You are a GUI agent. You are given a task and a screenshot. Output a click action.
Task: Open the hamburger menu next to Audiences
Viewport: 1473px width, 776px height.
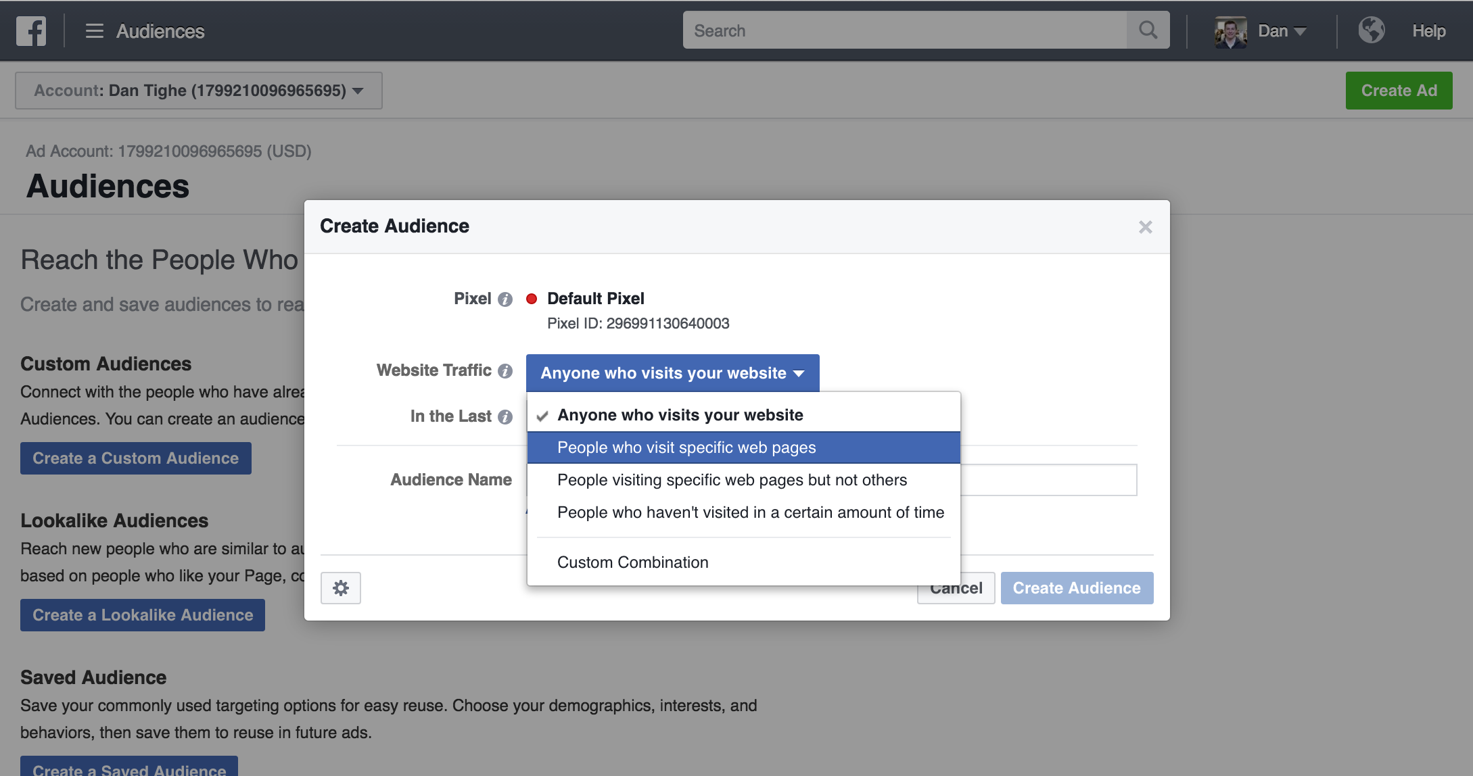[95, 31]
